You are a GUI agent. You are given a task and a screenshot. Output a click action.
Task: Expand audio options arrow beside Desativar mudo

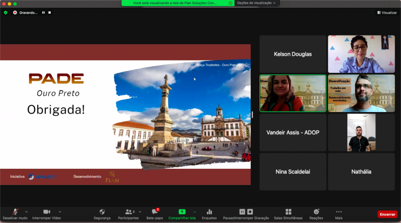coord(27,212)
